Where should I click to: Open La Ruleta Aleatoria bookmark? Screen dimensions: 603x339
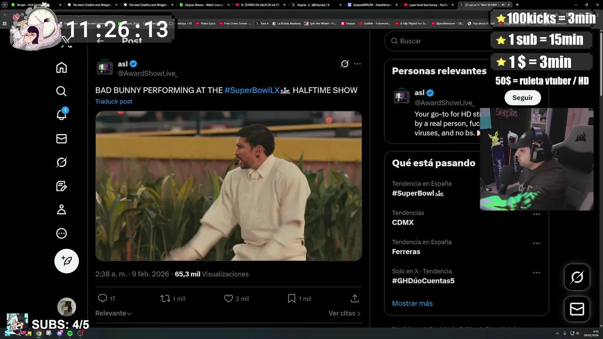286,23
